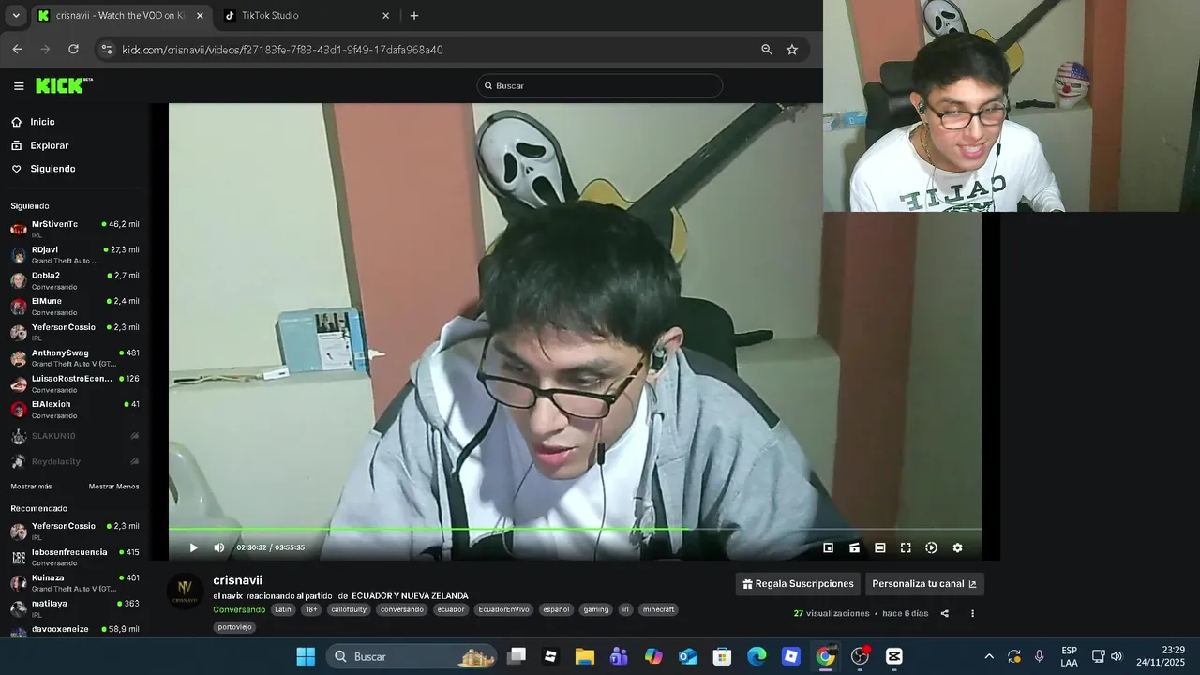Open ElMune channel in sidebar
Image resolution: width=1200 pixels, height=675 pixels.
pos(75,307)
